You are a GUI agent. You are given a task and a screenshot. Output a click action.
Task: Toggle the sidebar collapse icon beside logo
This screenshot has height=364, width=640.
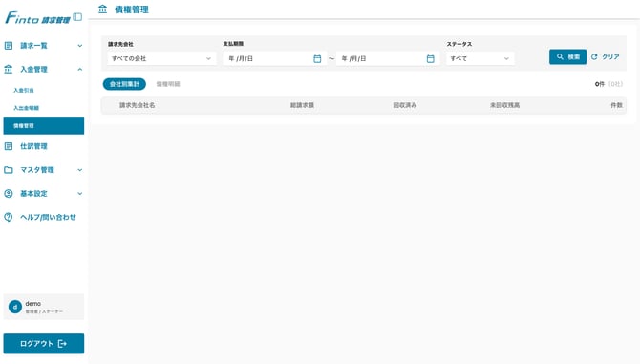click(77, 17)
